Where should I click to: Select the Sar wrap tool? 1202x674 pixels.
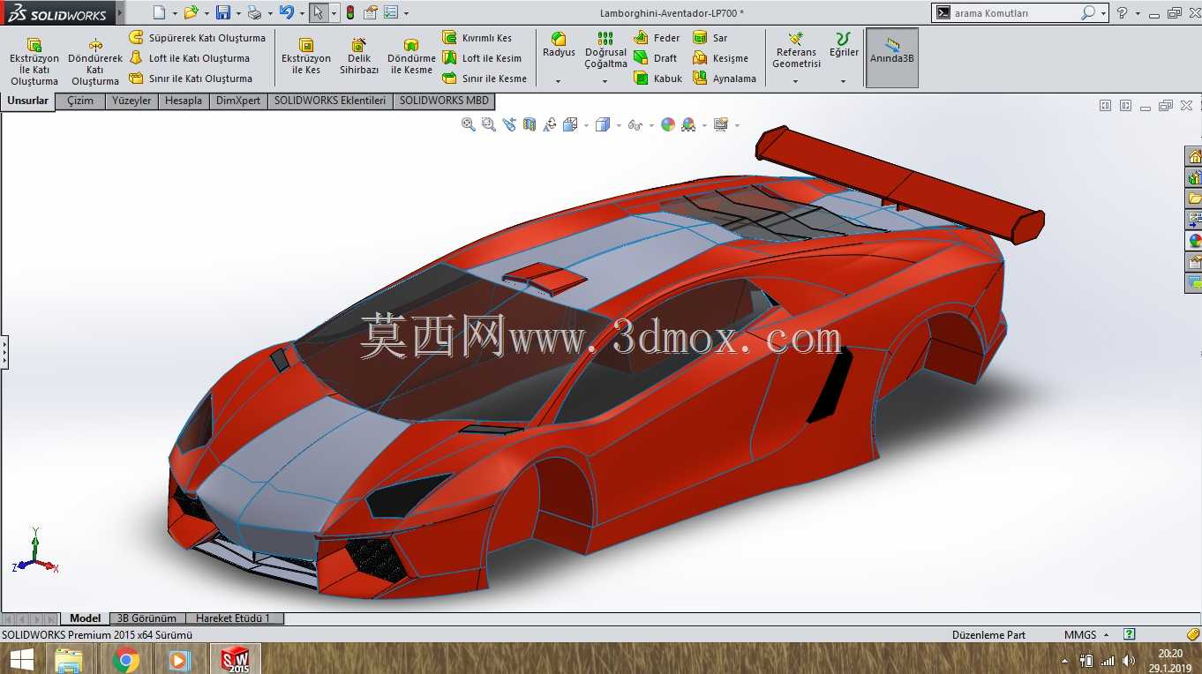[710, 38]
